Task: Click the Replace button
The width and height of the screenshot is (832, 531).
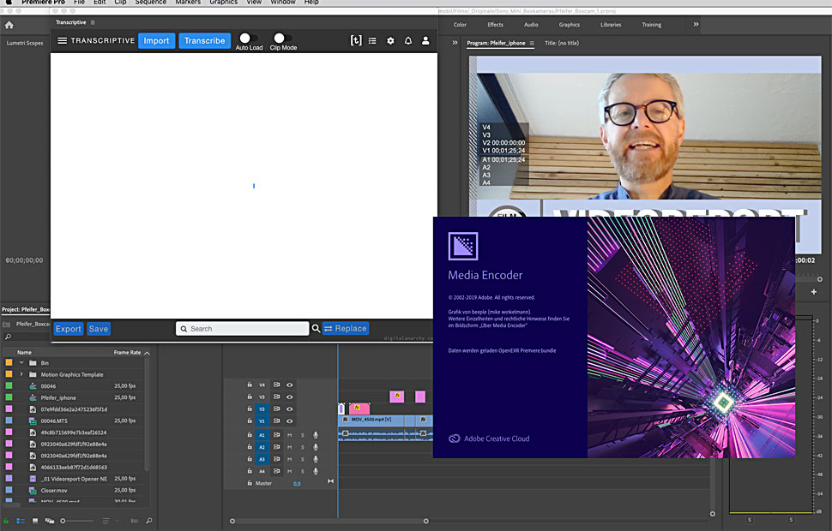Action: click(x=346, y=329)
